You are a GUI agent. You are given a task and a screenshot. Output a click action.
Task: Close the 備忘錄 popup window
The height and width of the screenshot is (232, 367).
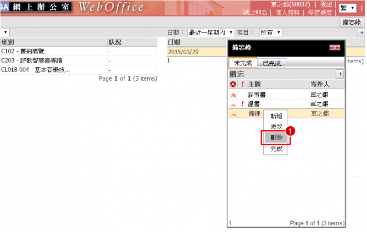click(335, 48)
